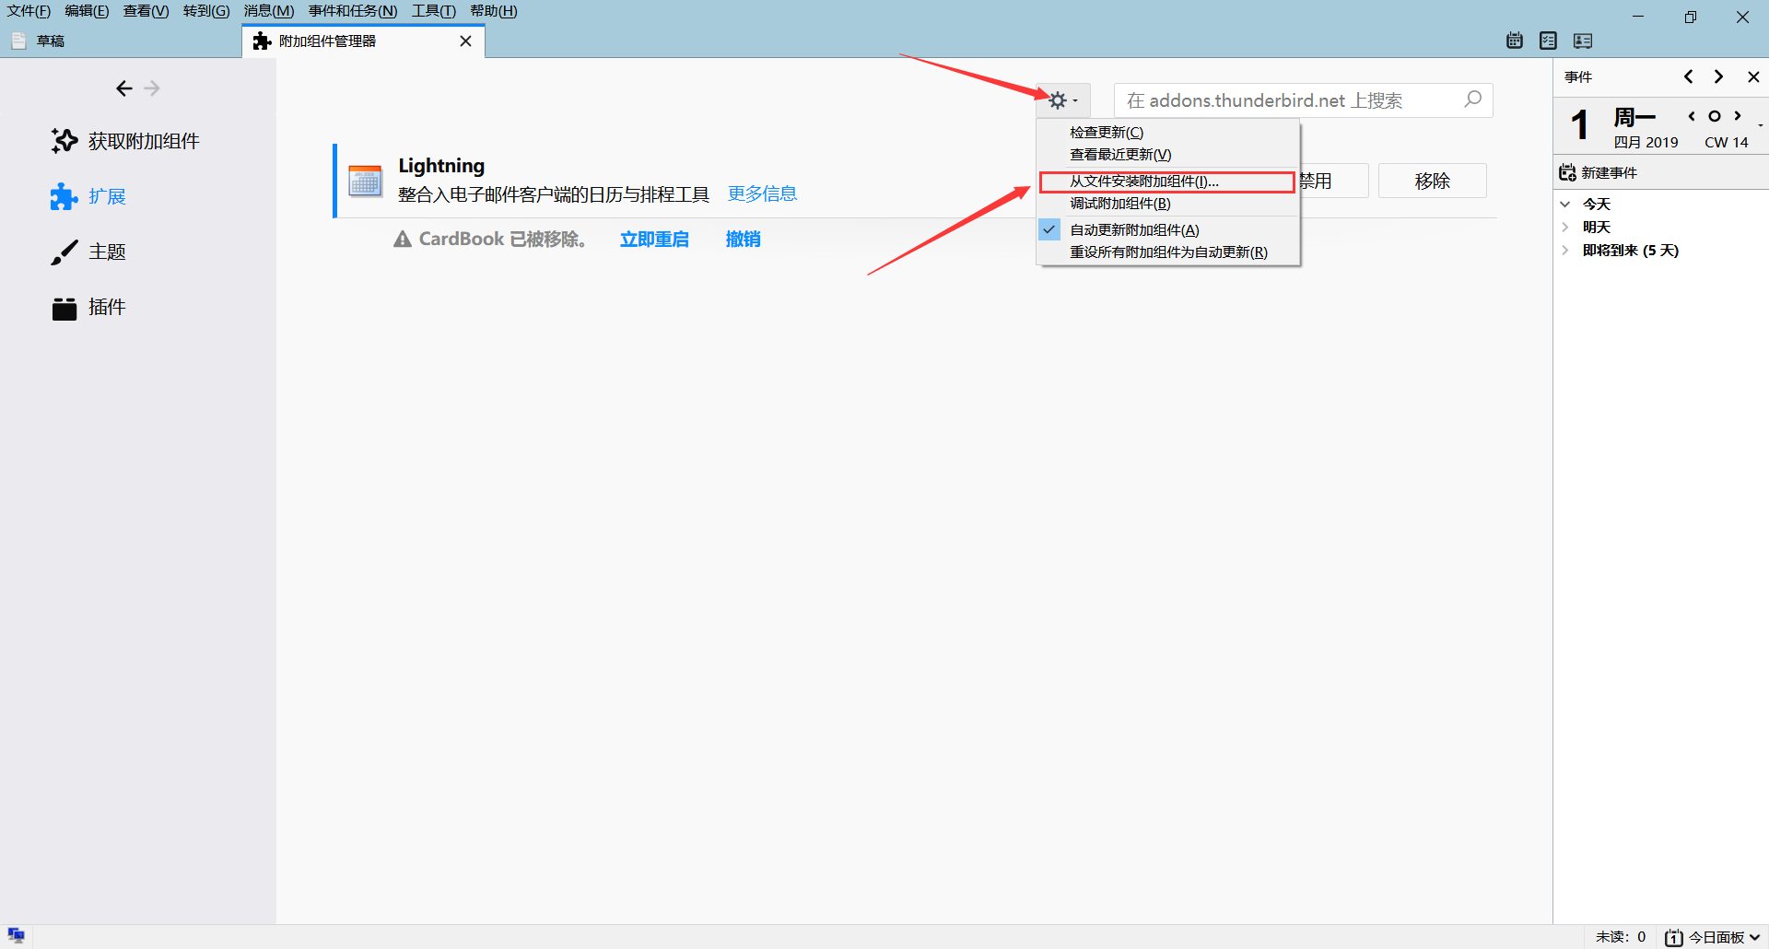Image resolution: width=1769 pixels, height=949 pixels.
Task: Click the online status icon in status bar
Action: coord(16,936)
